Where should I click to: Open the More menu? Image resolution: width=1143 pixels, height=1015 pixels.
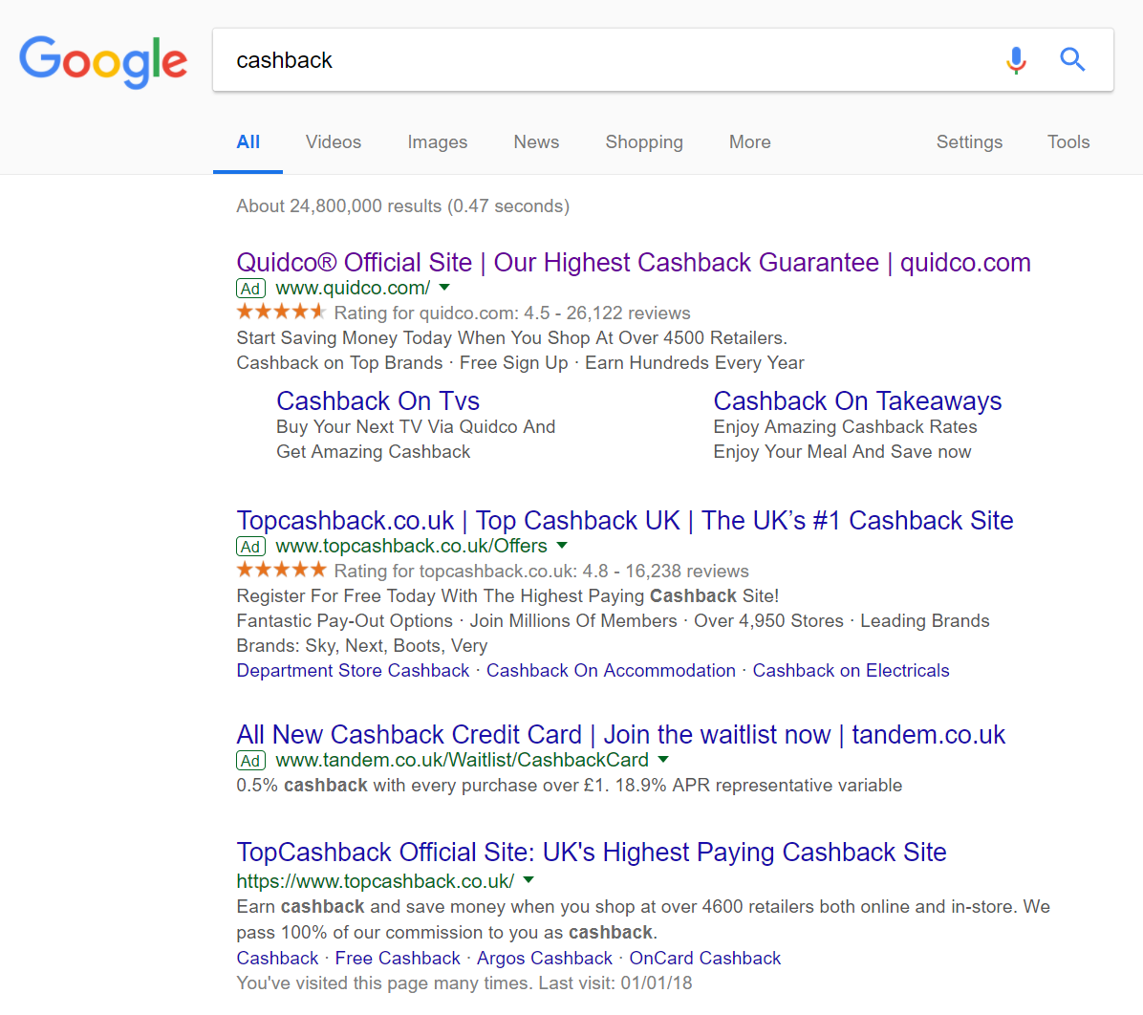point(750,142)
